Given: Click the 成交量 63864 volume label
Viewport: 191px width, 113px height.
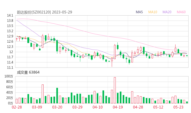Looking at the screenshot, I should (x=28, y=72).
